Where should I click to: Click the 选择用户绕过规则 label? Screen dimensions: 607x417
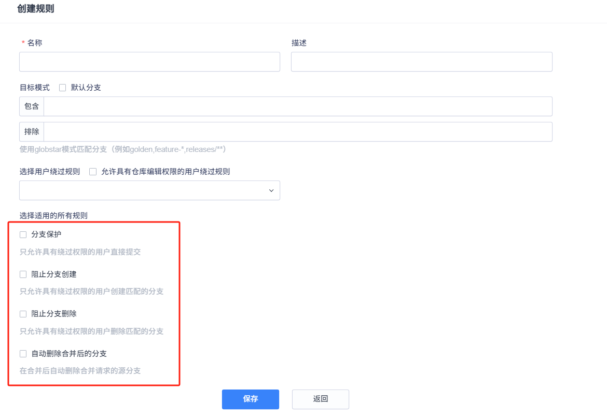50,172
